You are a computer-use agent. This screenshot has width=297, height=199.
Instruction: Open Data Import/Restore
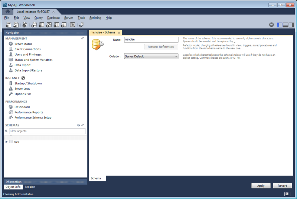(x=28, y=70)
